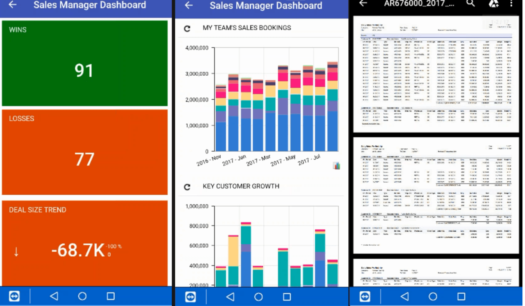Open the LOSSES card
The image size is (525, 306).
(x=85, y=152)
